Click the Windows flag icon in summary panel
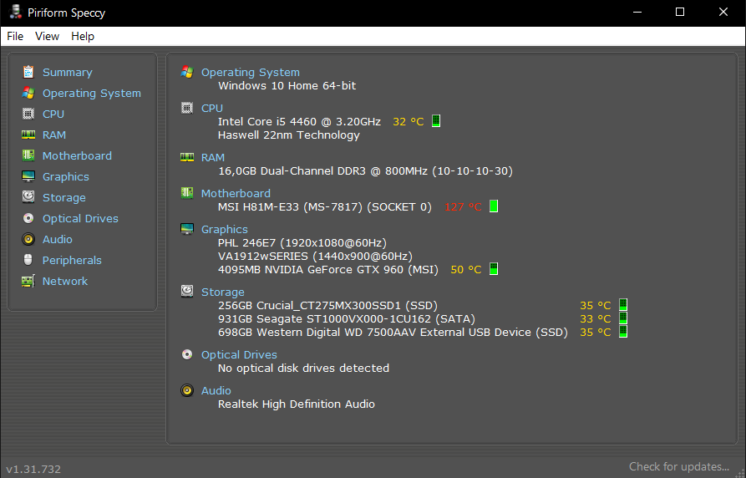Viewport: 746px width, 478px height. click(187, 72)
